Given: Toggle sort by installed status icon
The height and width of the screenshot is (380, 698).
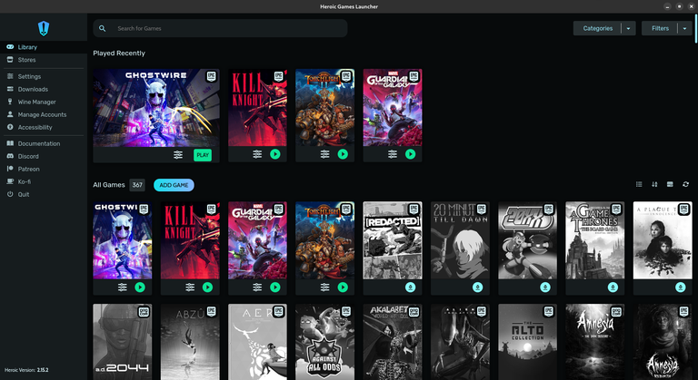Looking at the screenshot, I should point(670,184).
